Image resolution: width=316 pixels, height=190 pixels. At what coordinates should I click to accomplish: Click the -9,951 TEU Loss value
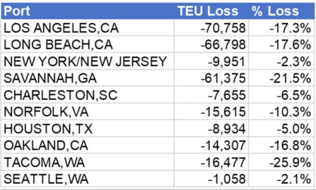point(226,62)
